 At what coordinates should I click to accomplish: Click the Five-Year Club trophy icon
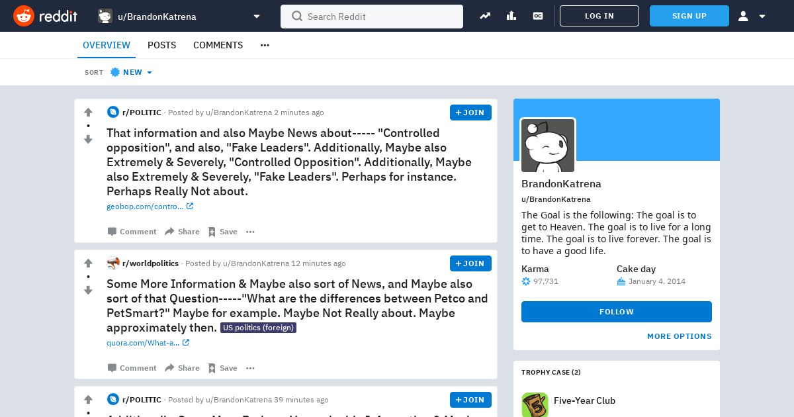pos(535,404)
